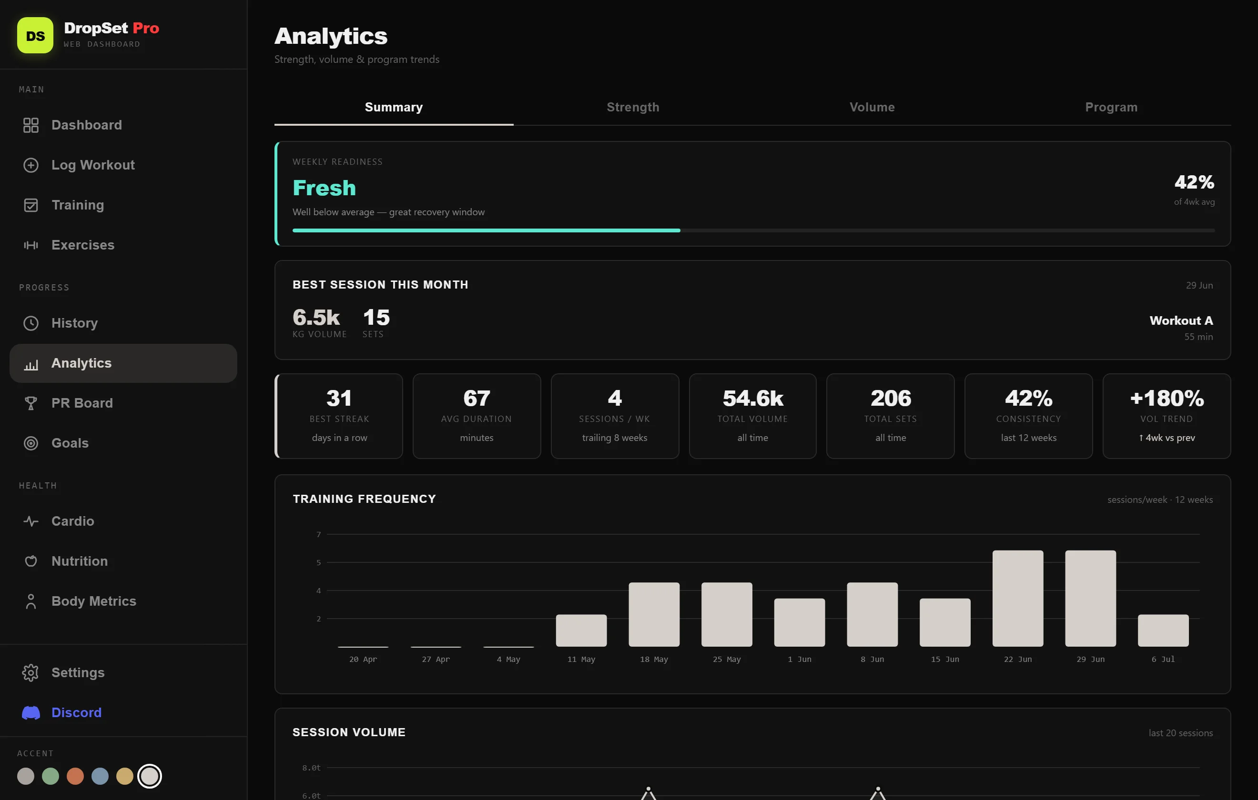Click the Total Volume 54.6k card
The image size is (1258, 800).
[753, 416]
